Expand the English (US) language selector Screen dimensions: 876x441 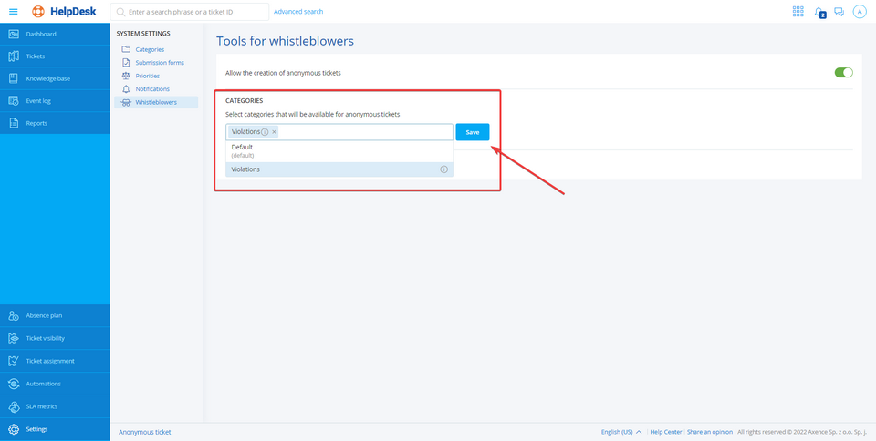pos(621,432)
